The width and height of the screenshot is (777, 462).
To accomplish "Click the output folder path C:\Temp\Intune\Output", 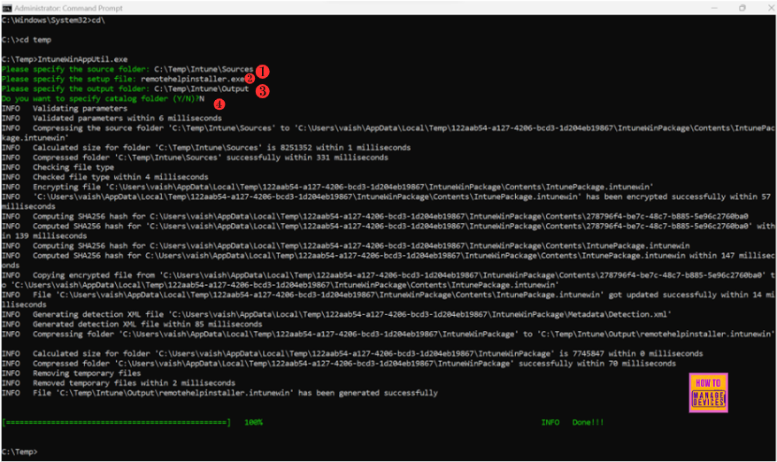I will (201, 89).
